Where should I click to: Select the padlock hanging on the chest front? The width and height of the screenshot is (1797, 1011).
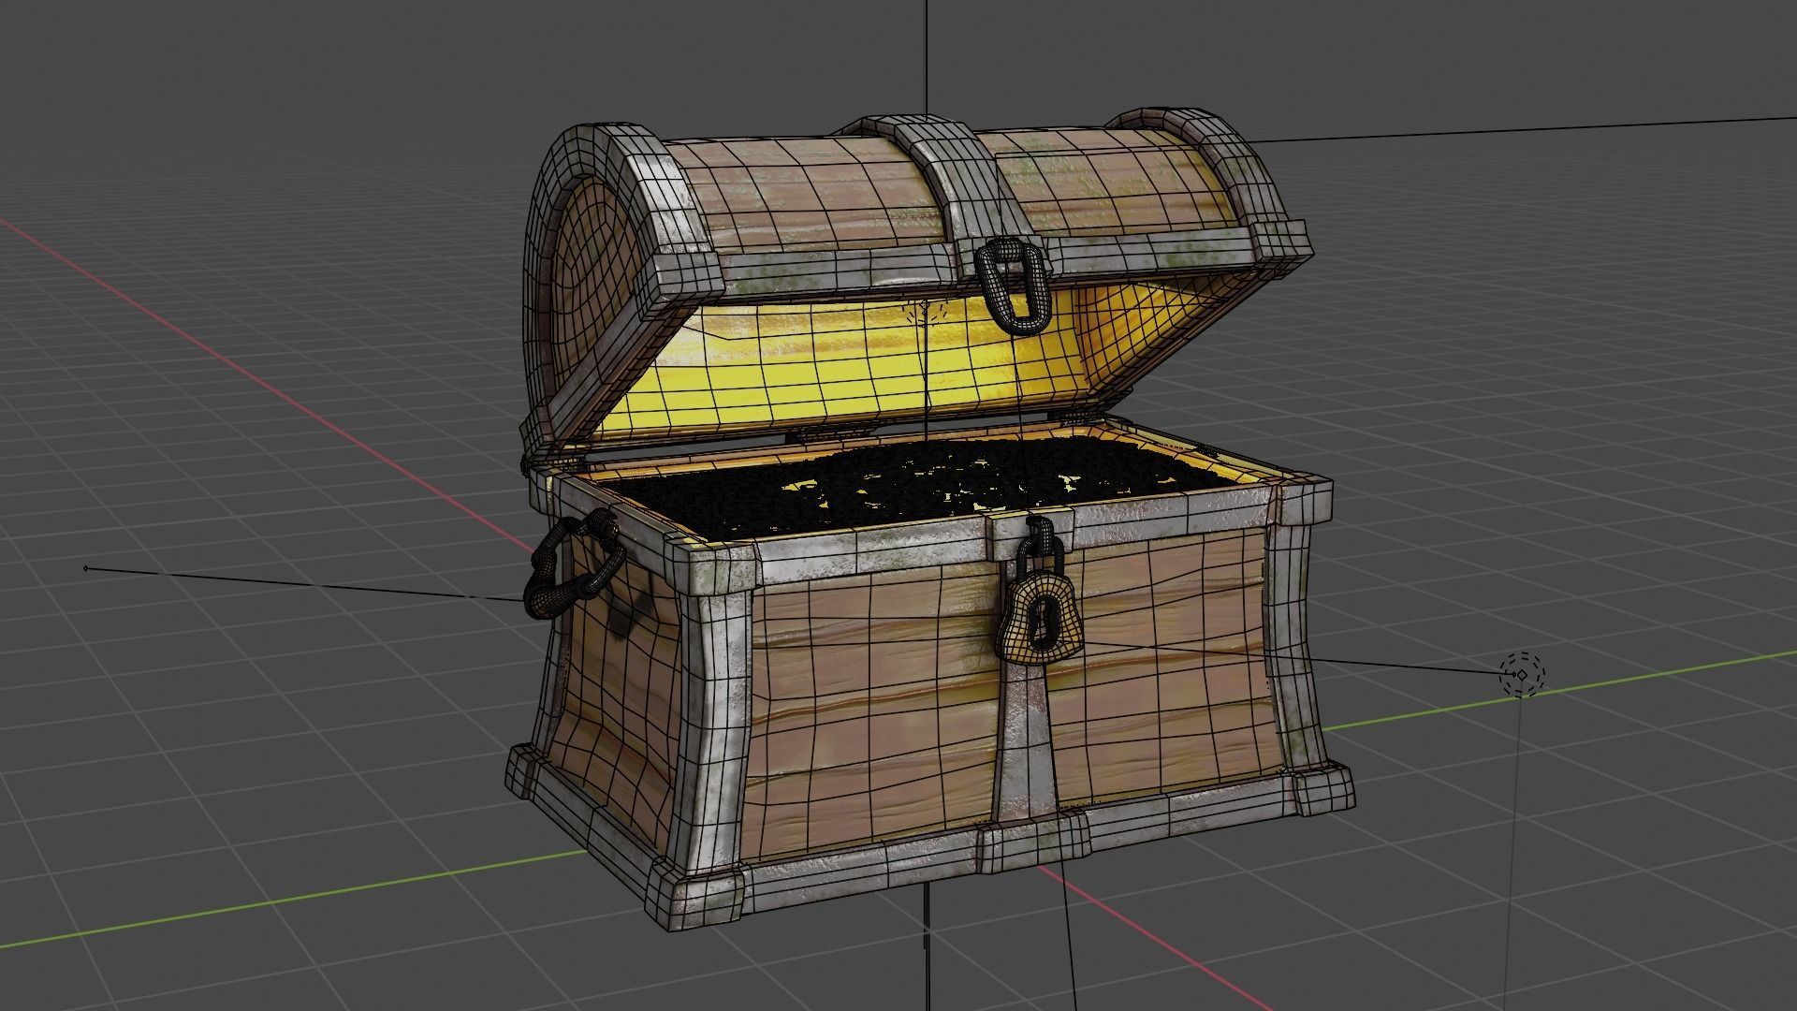pyautogui.click(x=1042, y=618)
